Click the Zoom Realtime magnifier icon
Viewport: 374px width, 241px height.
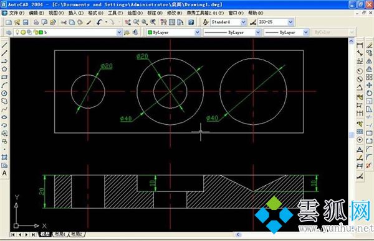tap(136, 22)
